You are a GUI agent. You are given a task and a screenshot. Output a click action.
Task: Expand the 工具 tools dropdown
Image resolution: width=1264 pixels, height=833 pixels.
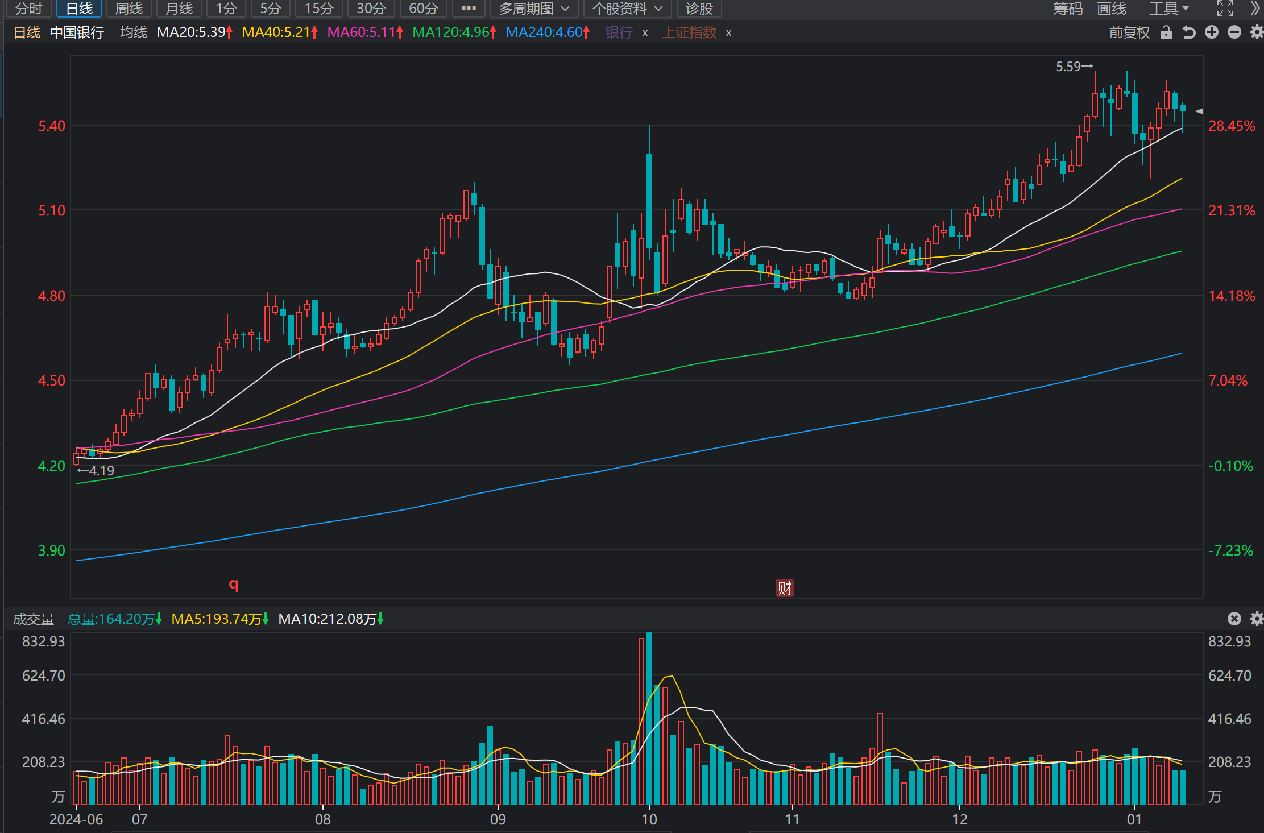pyautogui.click(x=1168, y=9)
